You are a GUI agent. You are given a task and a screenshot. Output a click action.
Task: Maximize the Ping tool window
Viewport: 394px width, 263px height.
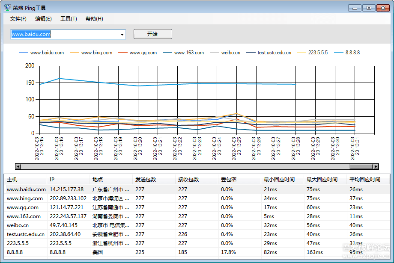(x=369, y=8)
